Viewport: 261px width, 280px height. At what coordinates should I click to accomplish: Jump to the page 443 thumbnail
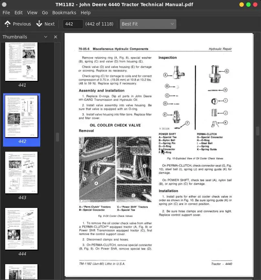coord(21,173)
